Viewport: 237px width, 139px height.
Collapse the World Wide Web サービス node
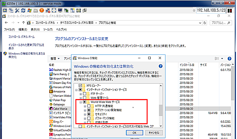81,102
